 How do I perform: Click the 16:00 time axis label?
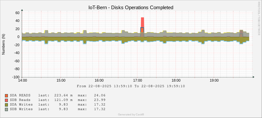pyautogui.click(x=99, y=81)
